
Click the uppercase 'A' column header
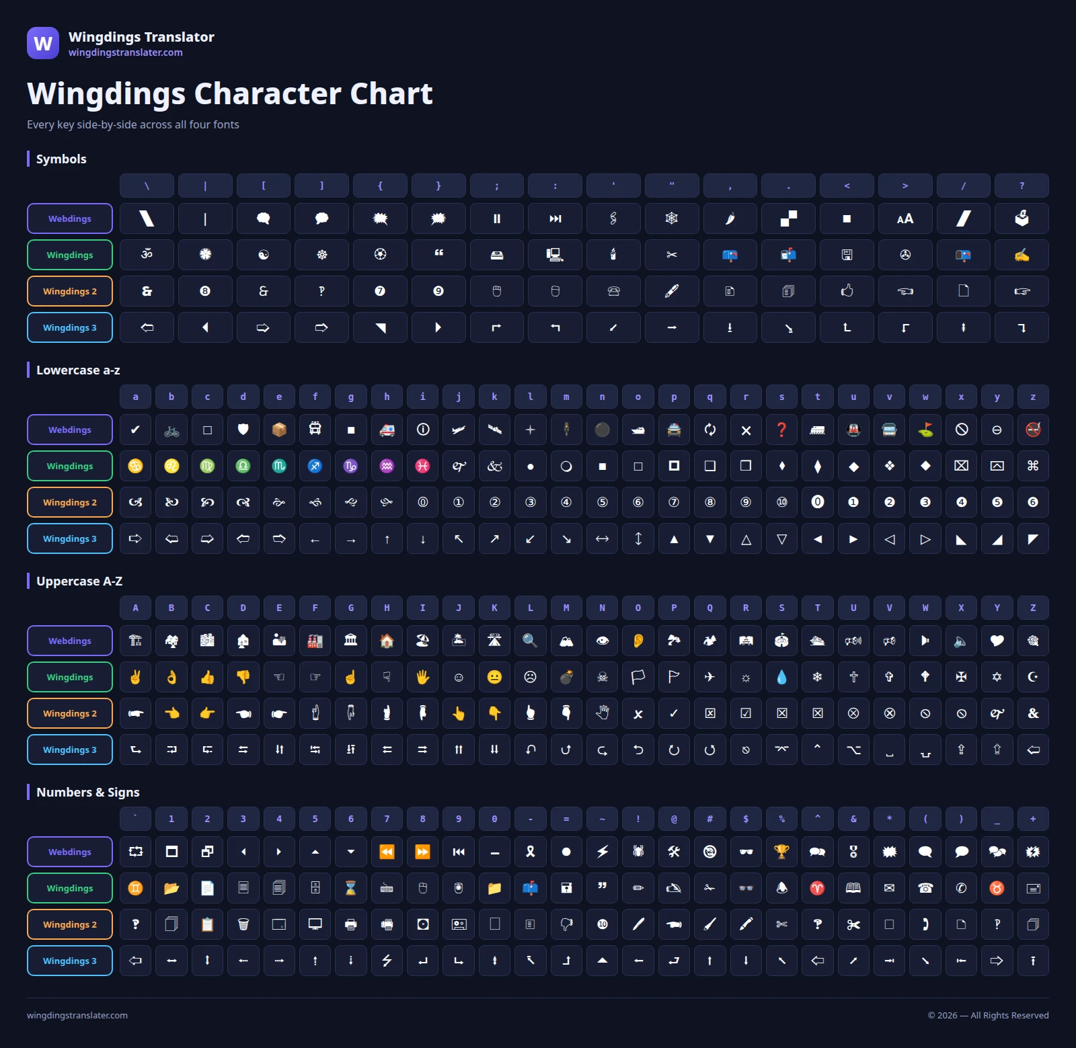(x=135, y=608)
